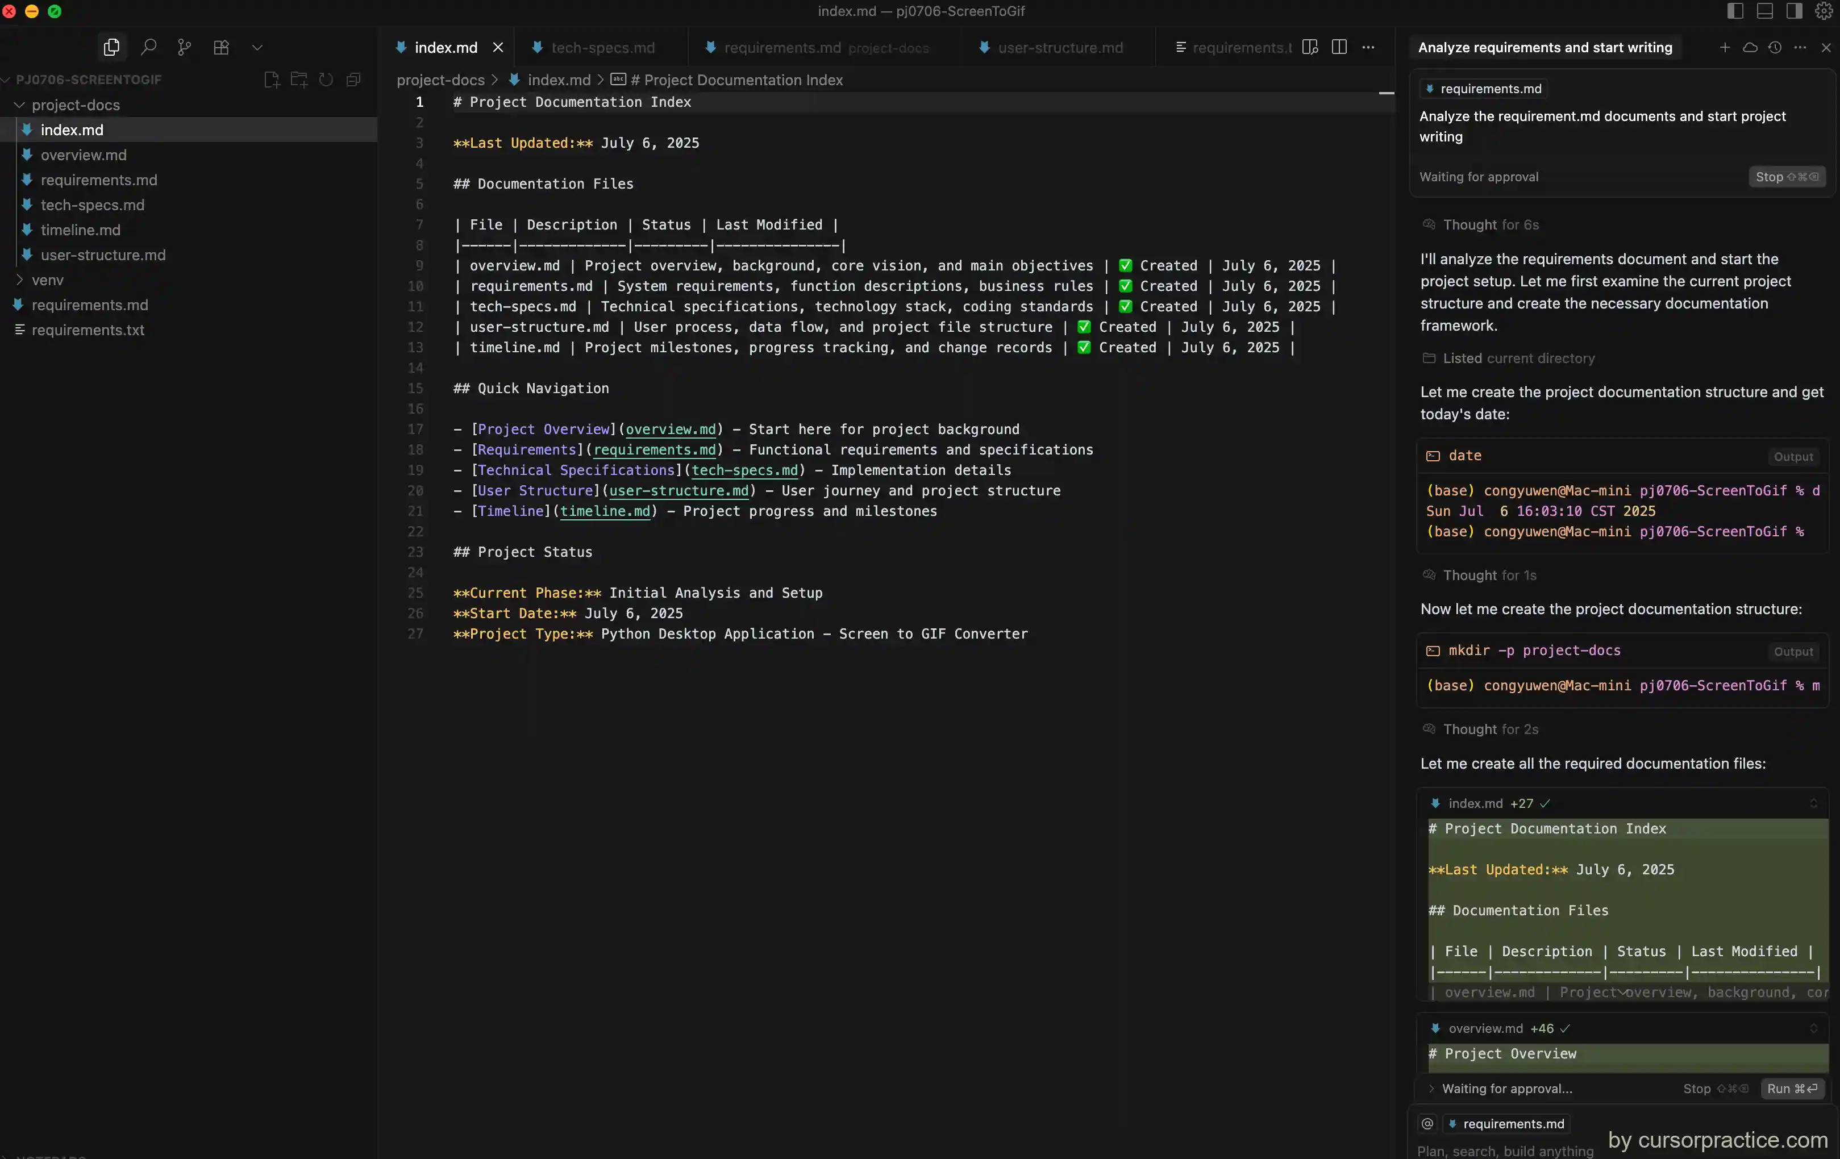Expand the Thought for 1s section
1840x1159 pixels.
(1479, 574)
